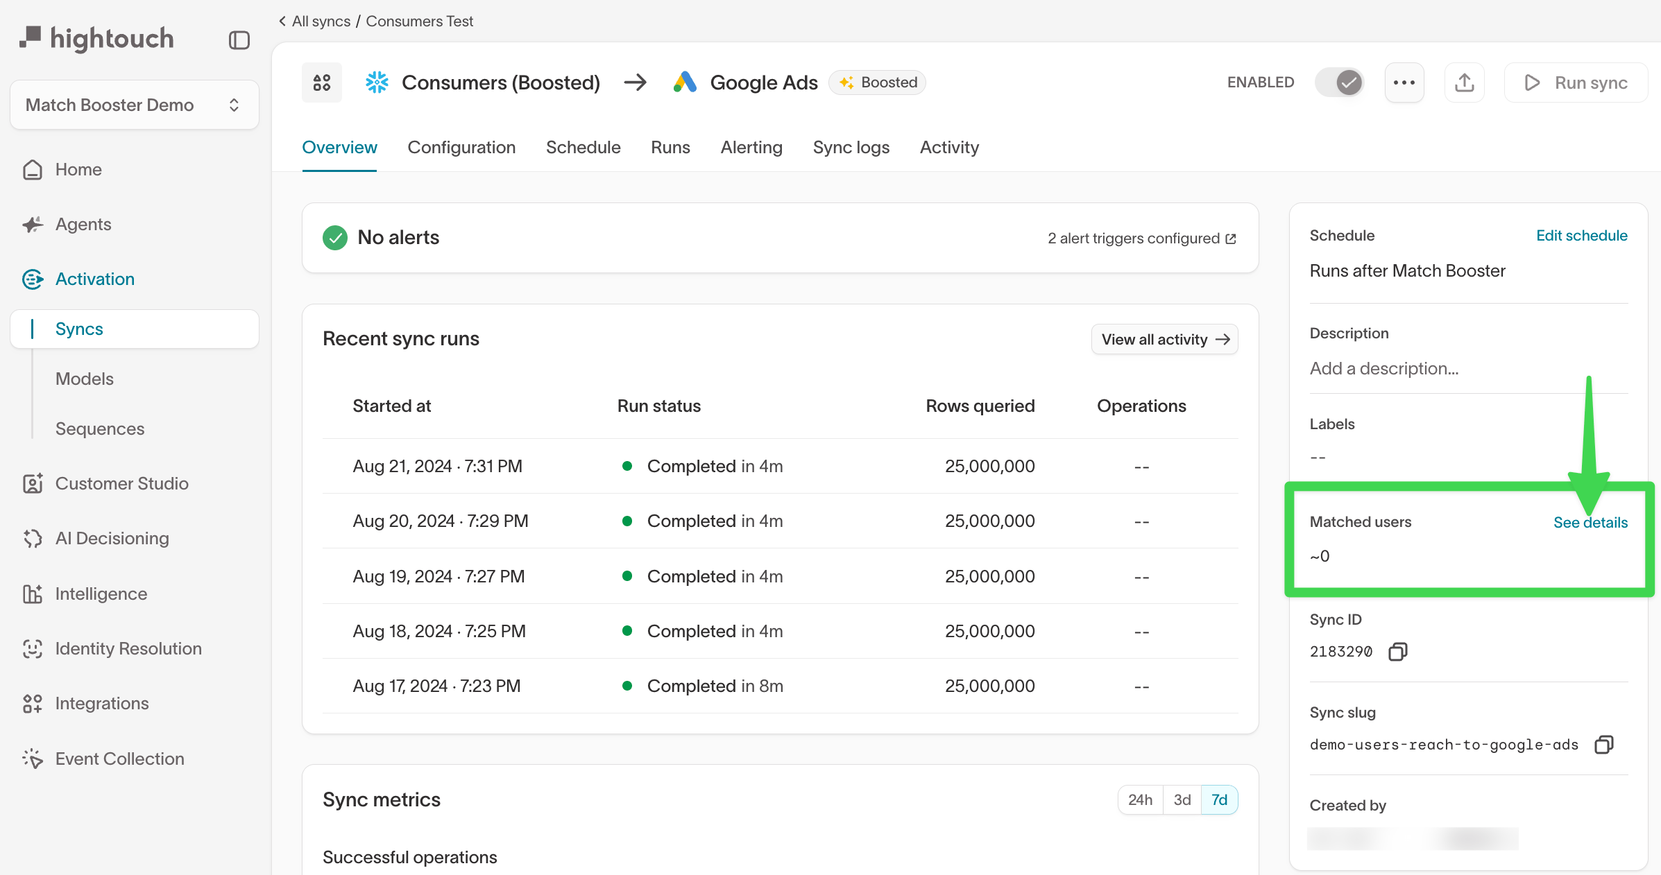The height and width of the screenshot is (875, 1661).
Task: Click the Run sync button
Action: [1576, 83]
